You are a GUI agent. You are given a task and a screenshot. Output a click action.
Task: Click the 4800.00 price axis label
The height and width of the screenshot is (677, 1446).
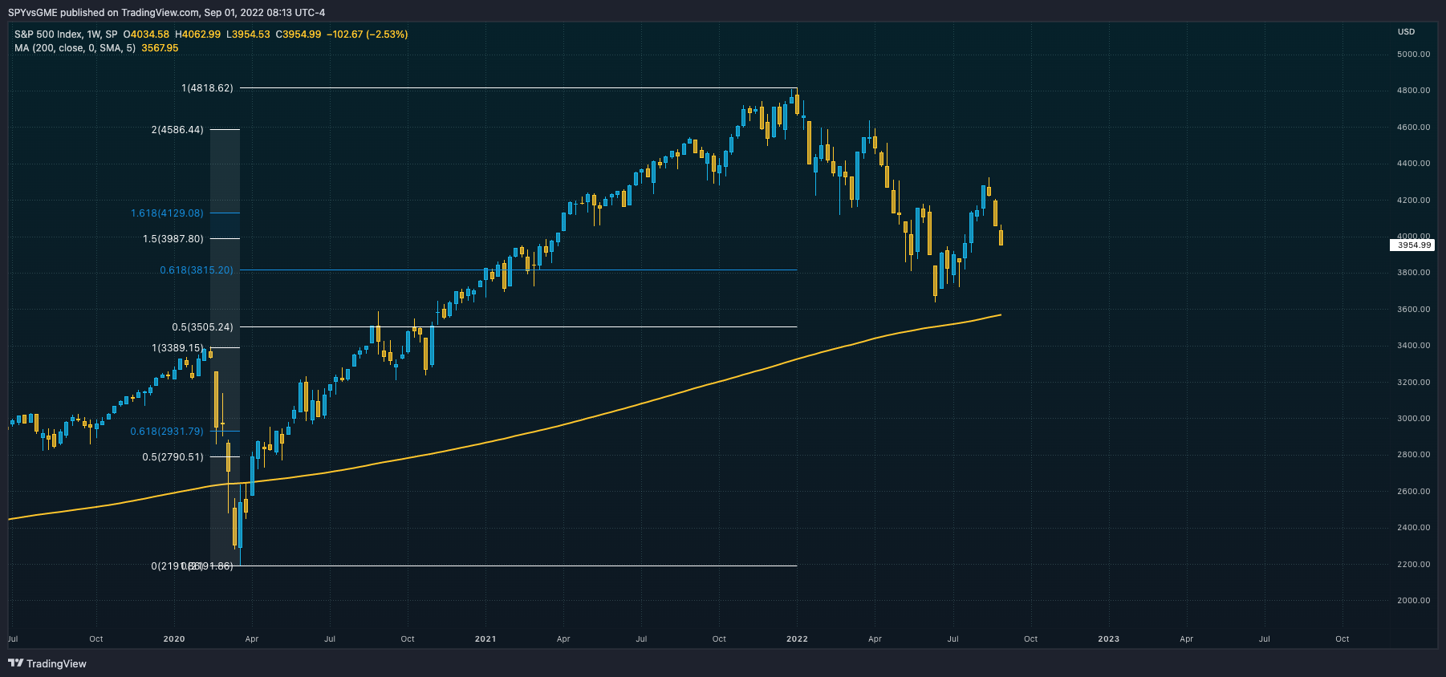1413,91
